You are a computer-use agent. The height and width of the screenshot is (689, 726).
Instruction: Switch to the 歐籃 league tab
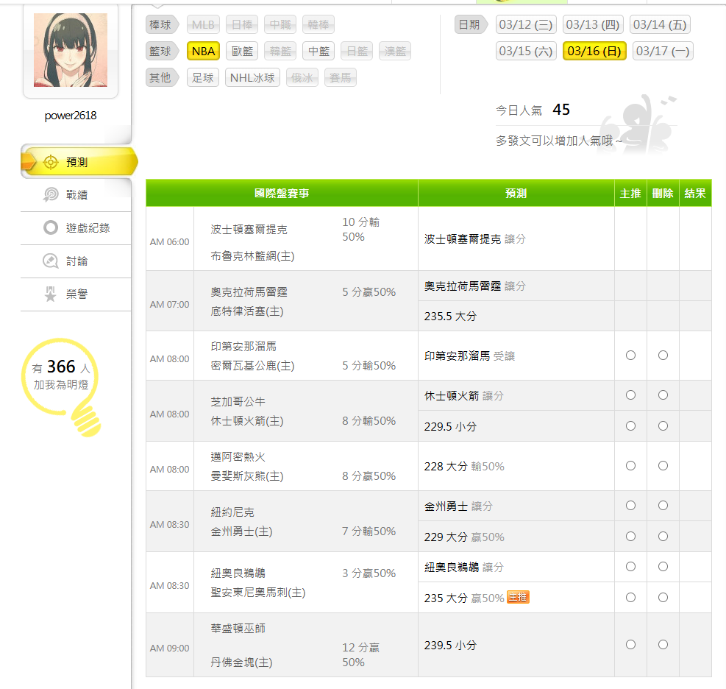(x=243, y=51)
